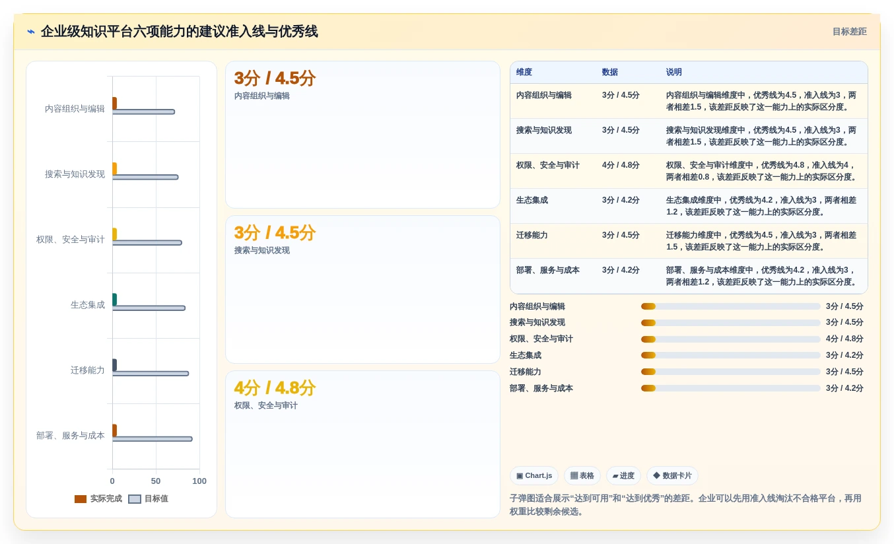Screen dimensions: 894x544
Task: Click the dashboard title 企业级知识平台六项能力
Action: [x=179, y=32]
